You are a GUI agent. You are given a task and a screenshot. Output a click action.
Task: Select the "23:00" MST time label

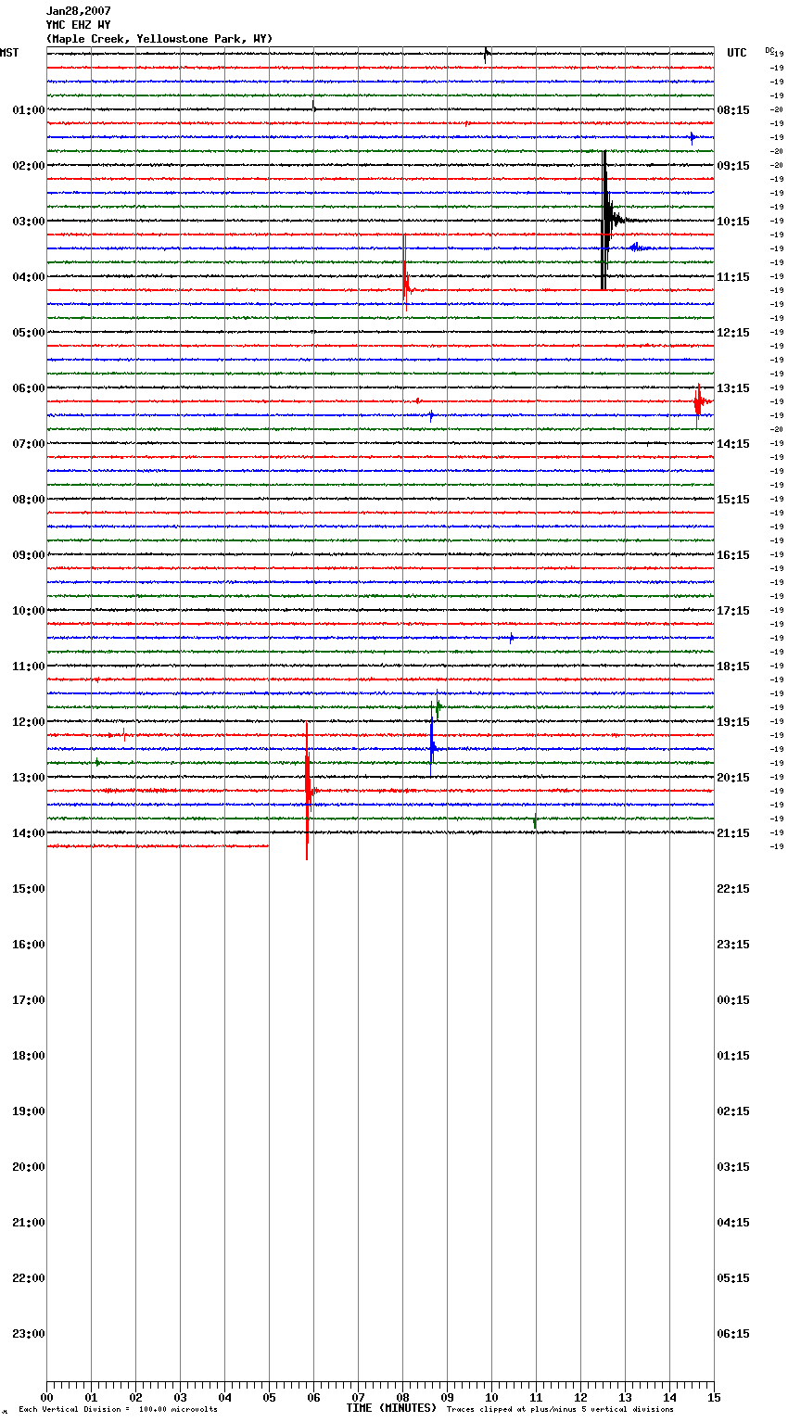[x=29, y=1334]
